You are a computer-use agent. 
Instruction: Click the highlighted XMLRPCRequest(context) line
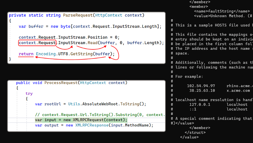(x=81, y=120)
